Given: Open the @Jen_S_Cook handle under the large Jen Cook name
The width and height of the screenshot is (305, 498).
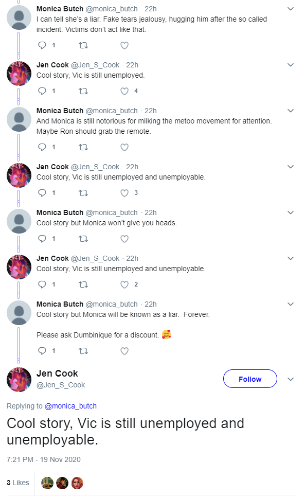Looking at the screenshot, I should coord(61,385).
